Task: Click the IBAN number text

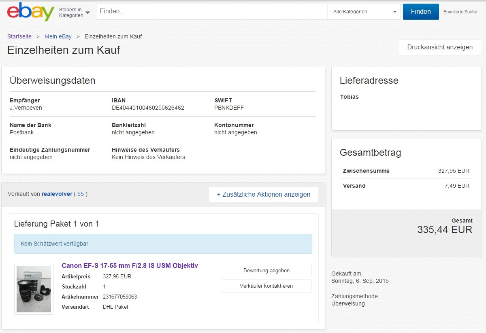Action: click(x=148, y=108)
